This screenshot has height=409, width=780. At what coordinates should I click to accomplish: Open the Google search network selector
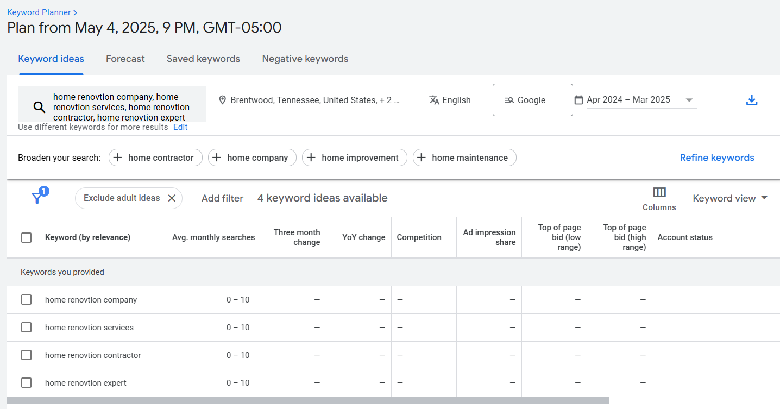click(x=532, y=100)
